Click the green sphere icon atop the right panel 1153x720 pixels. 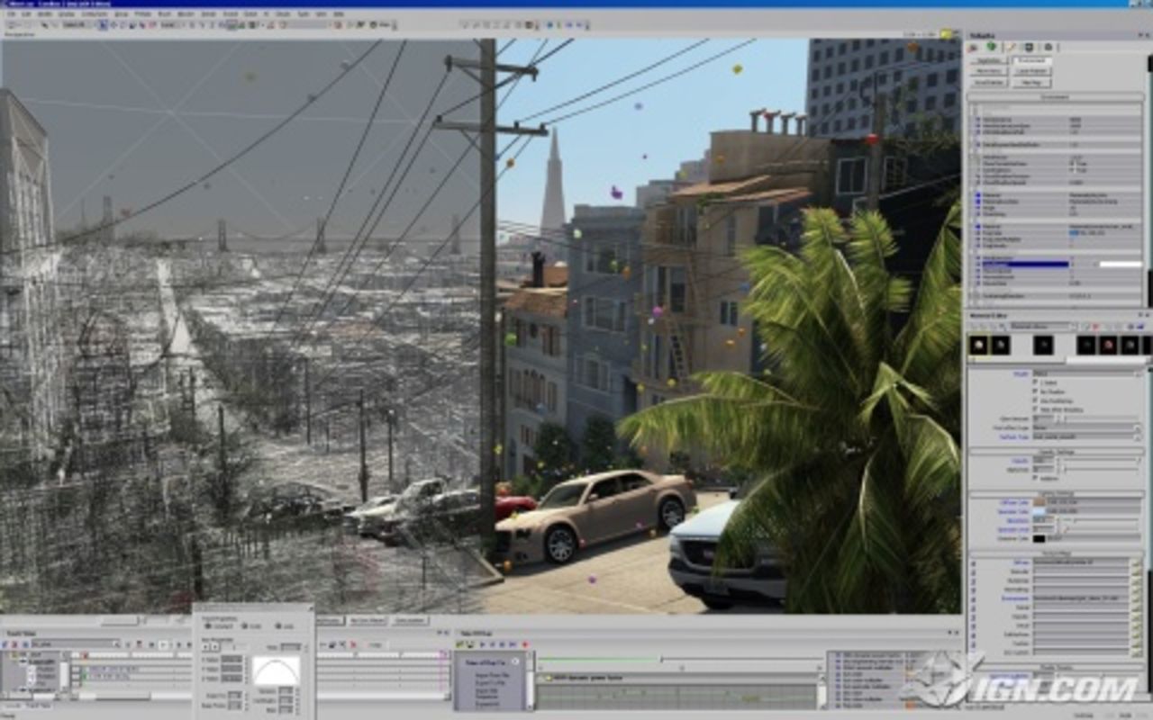point(992,47)
